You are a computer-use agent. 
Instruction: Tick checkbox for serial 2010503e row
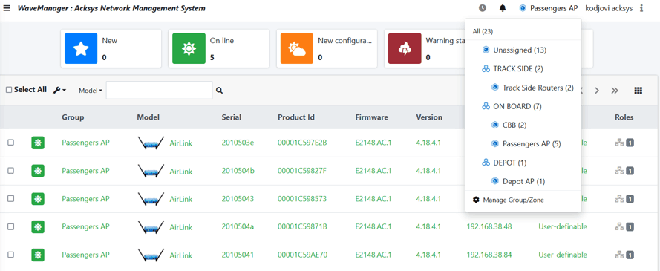(x=10, y=143)
